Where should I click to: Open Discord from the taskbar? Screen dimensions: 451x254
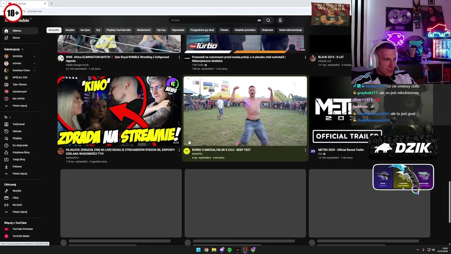click(x=222, y=250)
